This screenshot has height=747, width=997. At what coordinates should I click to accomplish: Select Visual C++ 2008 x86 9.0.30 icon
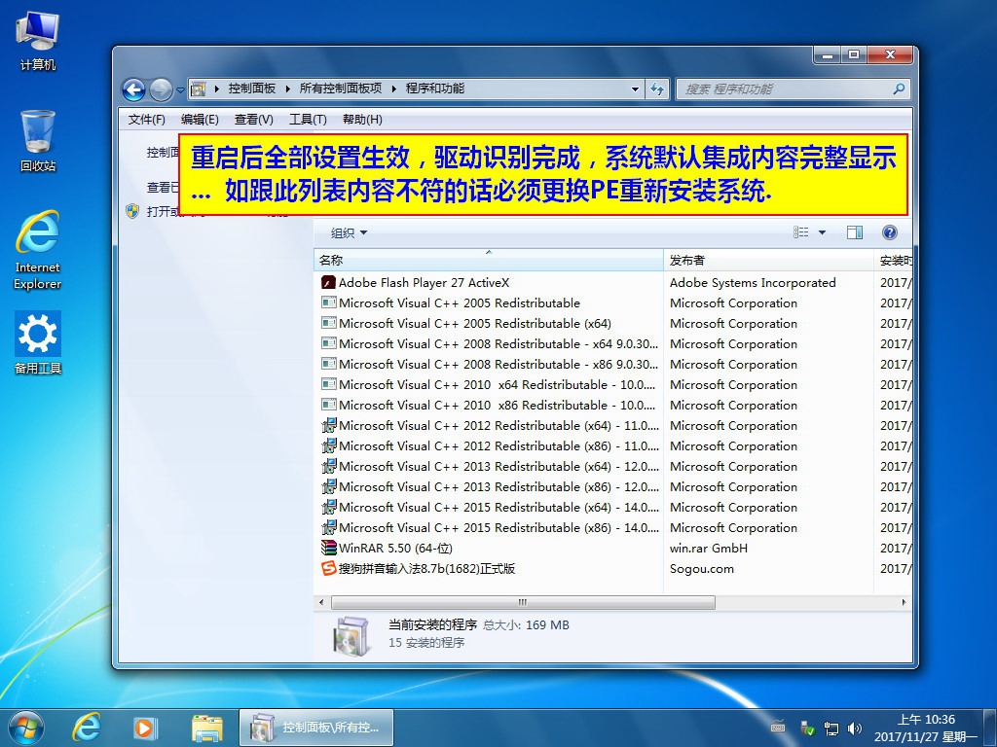(x=328, y=364)
